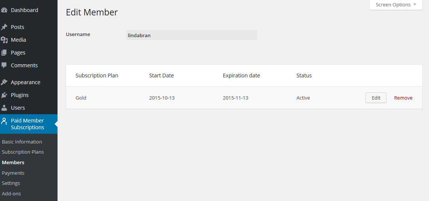
Task: Open the Add-ons submenu page
Action: click(x=11, y=193)
